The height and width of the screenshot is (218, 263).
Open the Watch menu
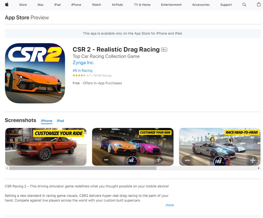point(97,5)
